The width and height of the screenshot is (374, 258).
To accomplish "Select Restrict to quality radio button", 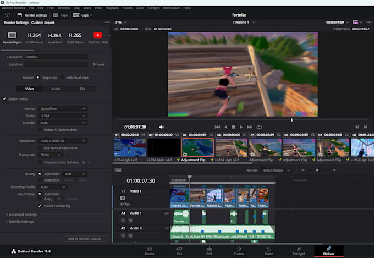I will [x=40, y=180].
